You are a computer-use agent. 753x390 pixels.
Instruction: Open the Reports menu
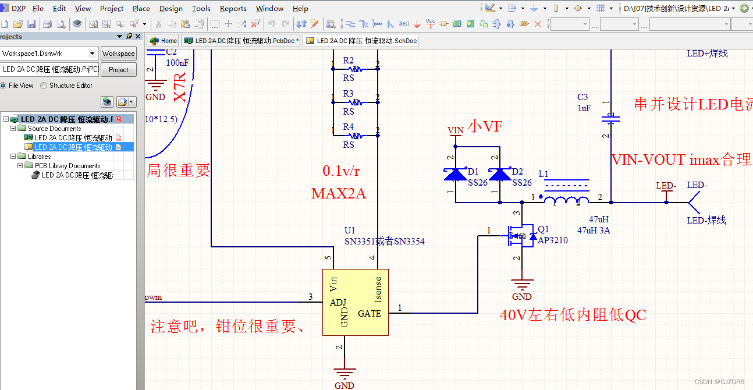click(233, 8)
